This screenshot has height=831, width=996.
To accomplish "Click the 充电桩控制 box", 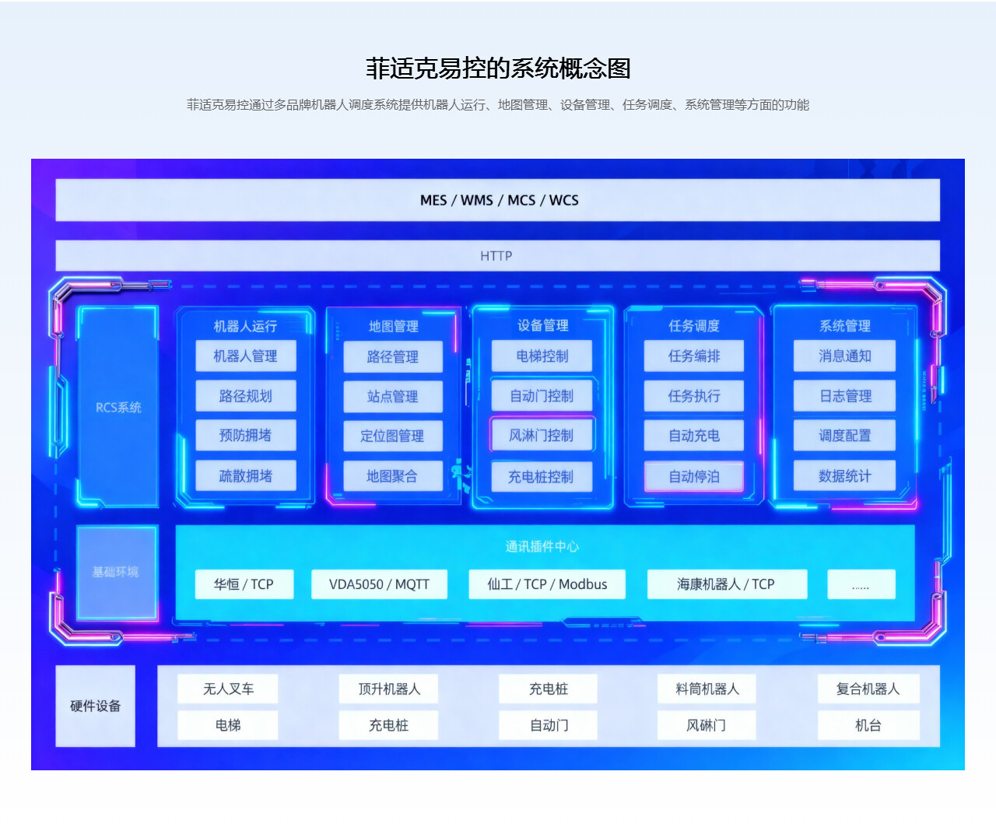I will (x=542, y=476).
